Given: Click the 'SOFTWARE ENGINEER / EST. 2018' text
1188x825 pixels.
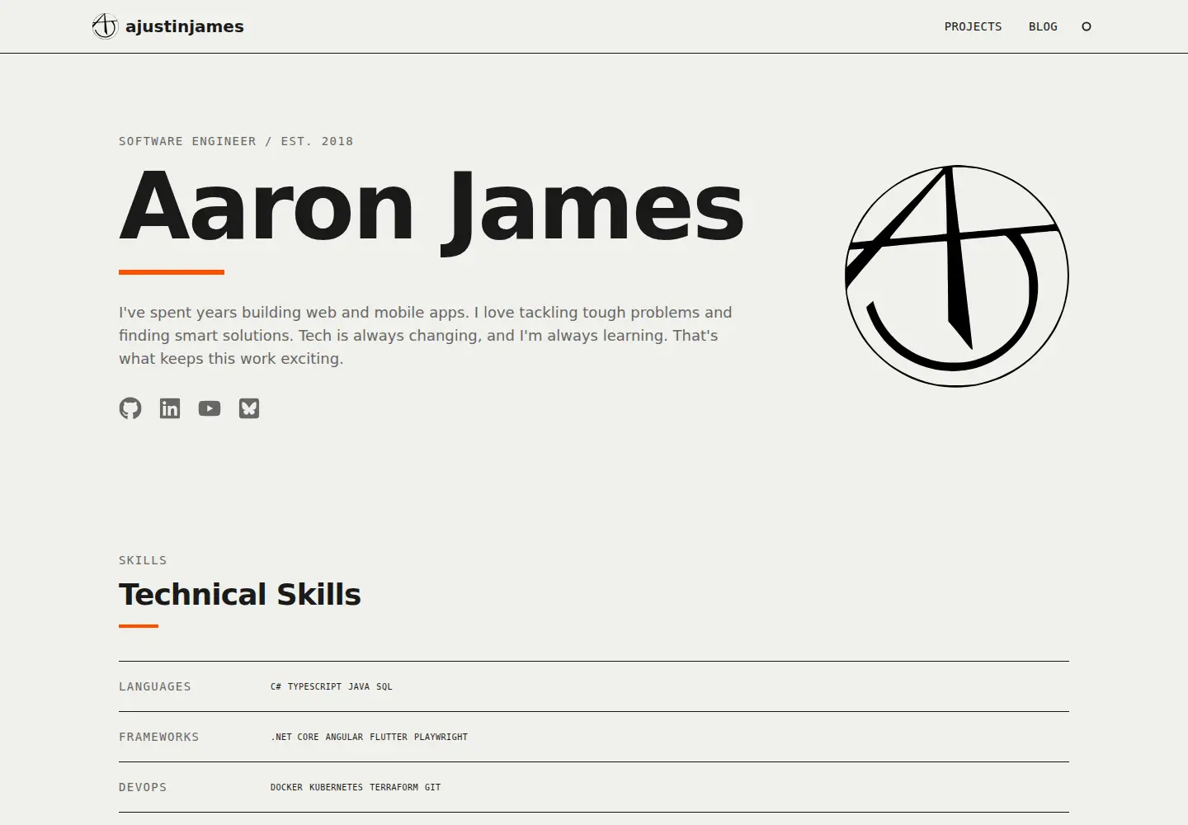Looking at the screenshot, I should click(236, 141).
